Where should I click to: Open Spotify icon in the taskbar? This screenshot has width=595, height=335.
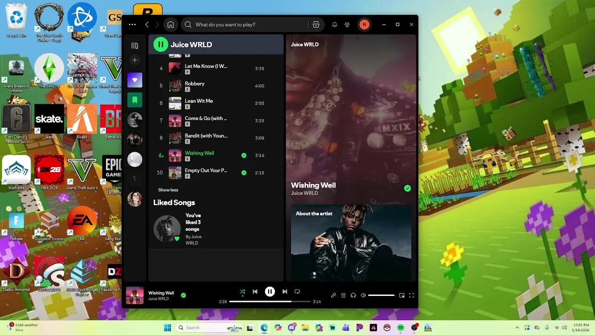point(401,328)
